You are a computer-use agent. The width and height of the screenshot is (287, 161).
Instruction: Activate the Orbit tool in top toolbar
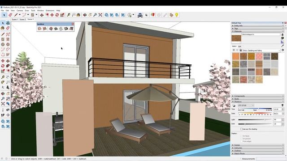pos(85,15)
